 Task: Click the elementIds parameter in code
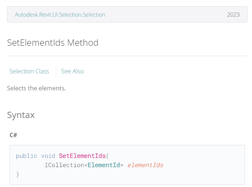click(145, 165)
